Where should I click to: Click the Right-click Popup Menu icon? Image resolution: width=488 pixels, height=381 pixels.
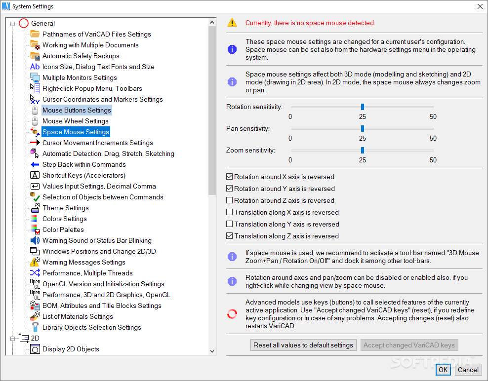[35, 88]
